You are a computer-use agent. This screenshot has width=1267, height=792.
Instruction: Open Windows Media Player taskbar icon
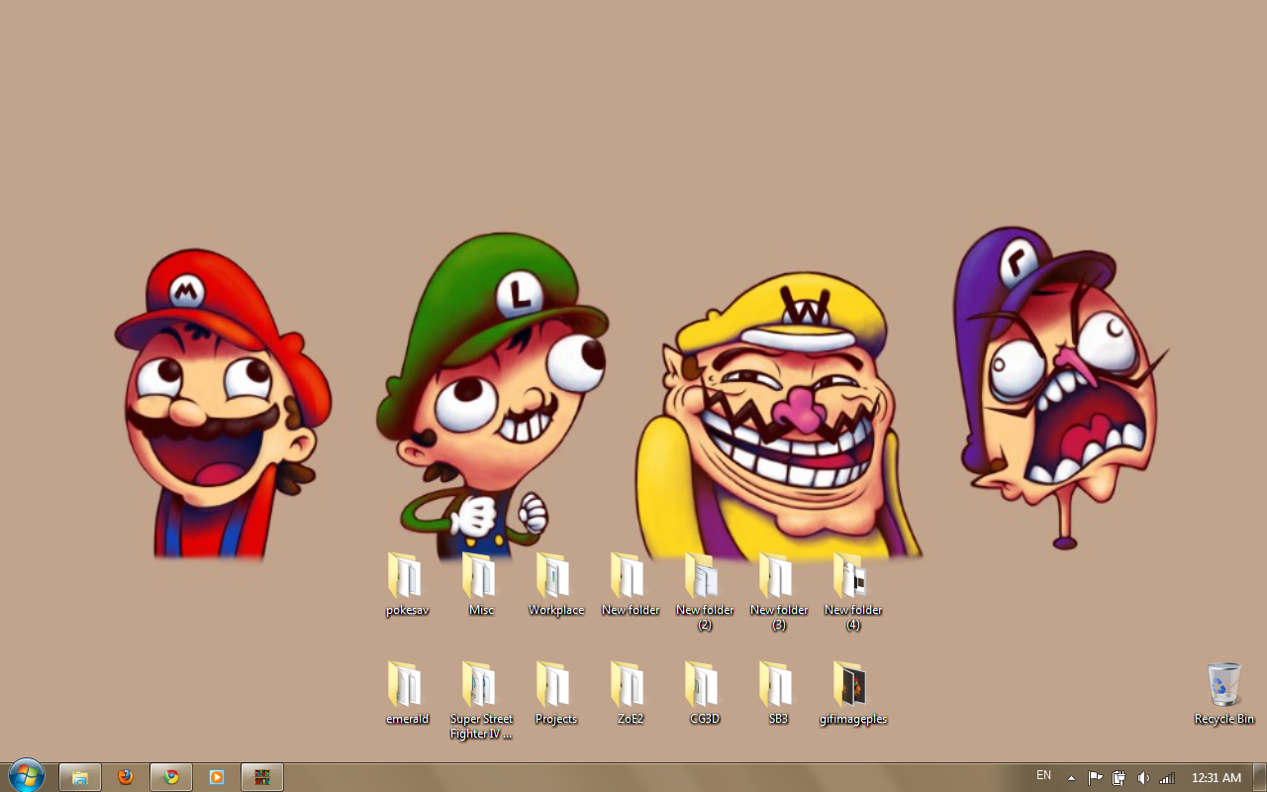[217, 777]
